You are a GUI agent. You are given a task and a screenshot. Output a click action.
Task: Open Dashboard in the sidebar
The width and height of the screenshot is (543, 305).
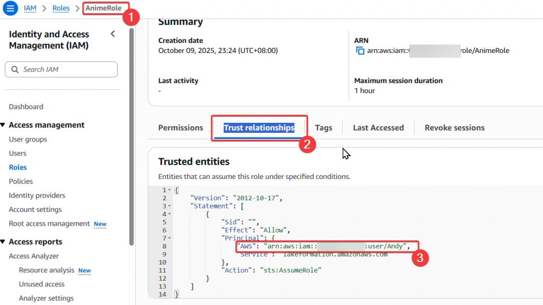point(26,106)
